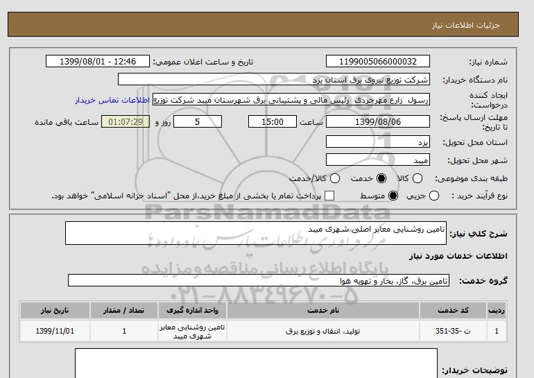Click the general need description text box
The width and height of the screenshot is (534, 378).
tap(256, 233)
